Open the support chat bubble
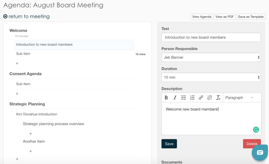This screenshot has height=164, width=269. click(259, 153)
